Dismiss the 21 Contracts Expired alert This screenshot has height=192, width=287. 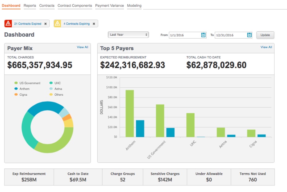coord(46,24)
